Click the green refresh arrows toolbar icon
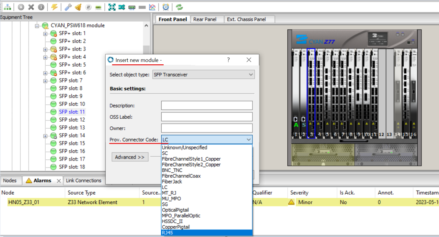 click(x=179, y=7)
